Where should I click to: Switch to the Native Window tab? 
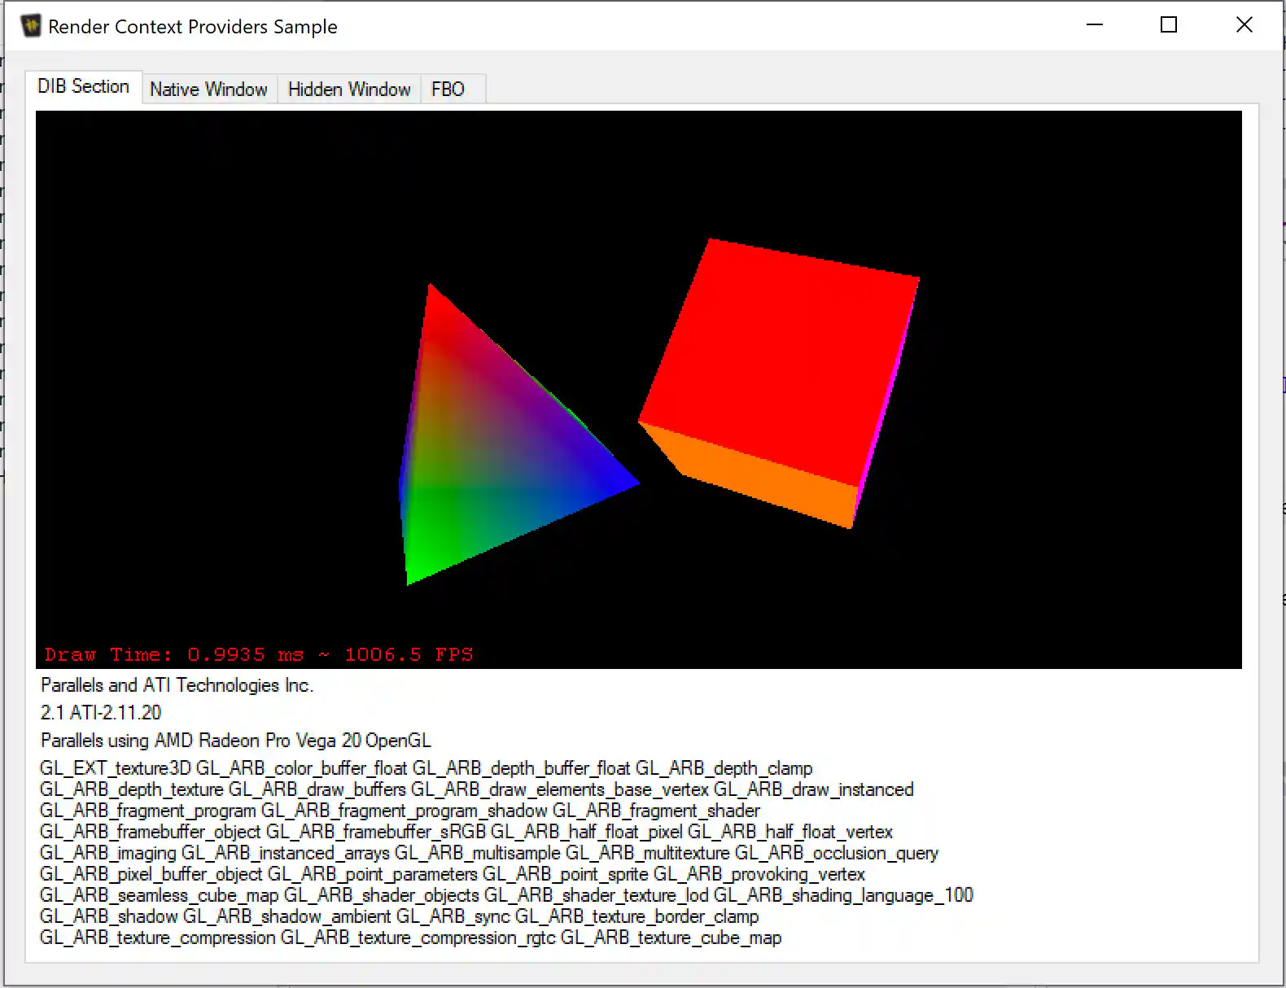(x=208, y=90)
